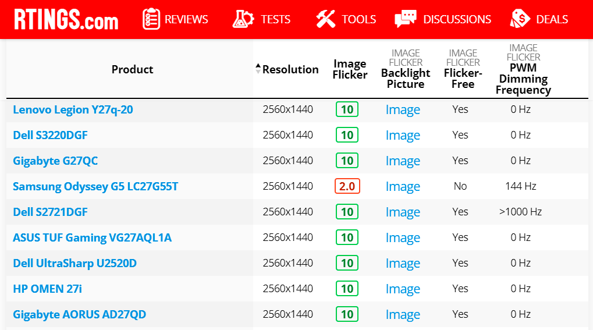The height and width of the screenshot is (330, 593).
Task: Select the 'No' flicker-free cell for Samsung Odyssey
Action: pyautogui.click(x=460, y=186)
